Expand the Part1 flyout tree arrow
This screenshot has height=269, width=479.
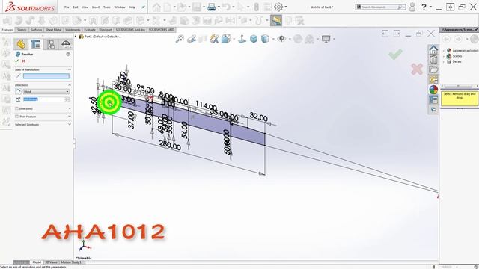[76, 37]
